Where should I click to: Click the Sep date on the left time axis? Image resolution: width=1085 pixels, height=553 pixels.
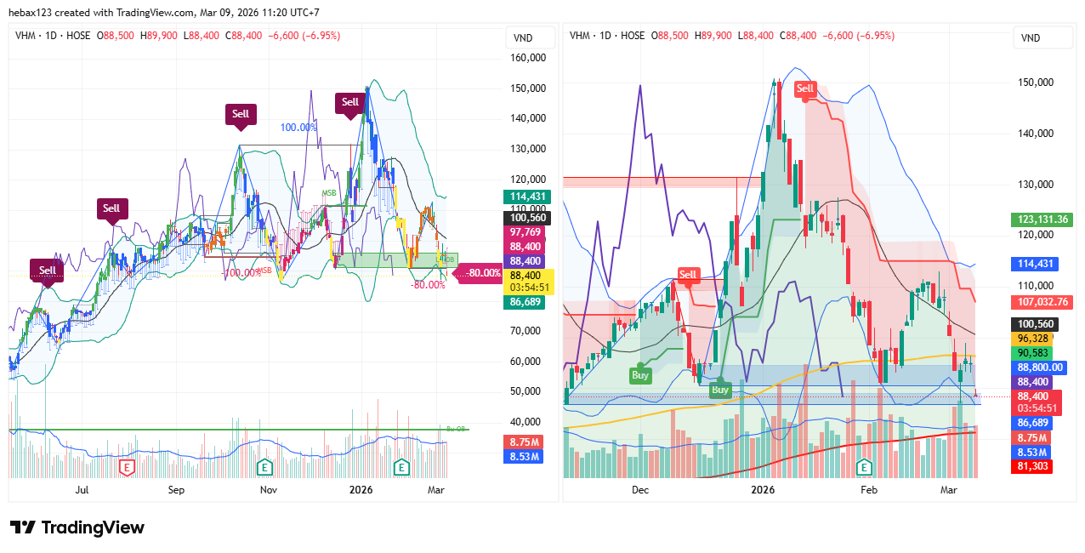click(176, 490)
